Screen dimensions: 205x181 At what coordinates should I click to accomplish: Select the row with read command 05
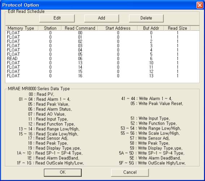[103, 54]
